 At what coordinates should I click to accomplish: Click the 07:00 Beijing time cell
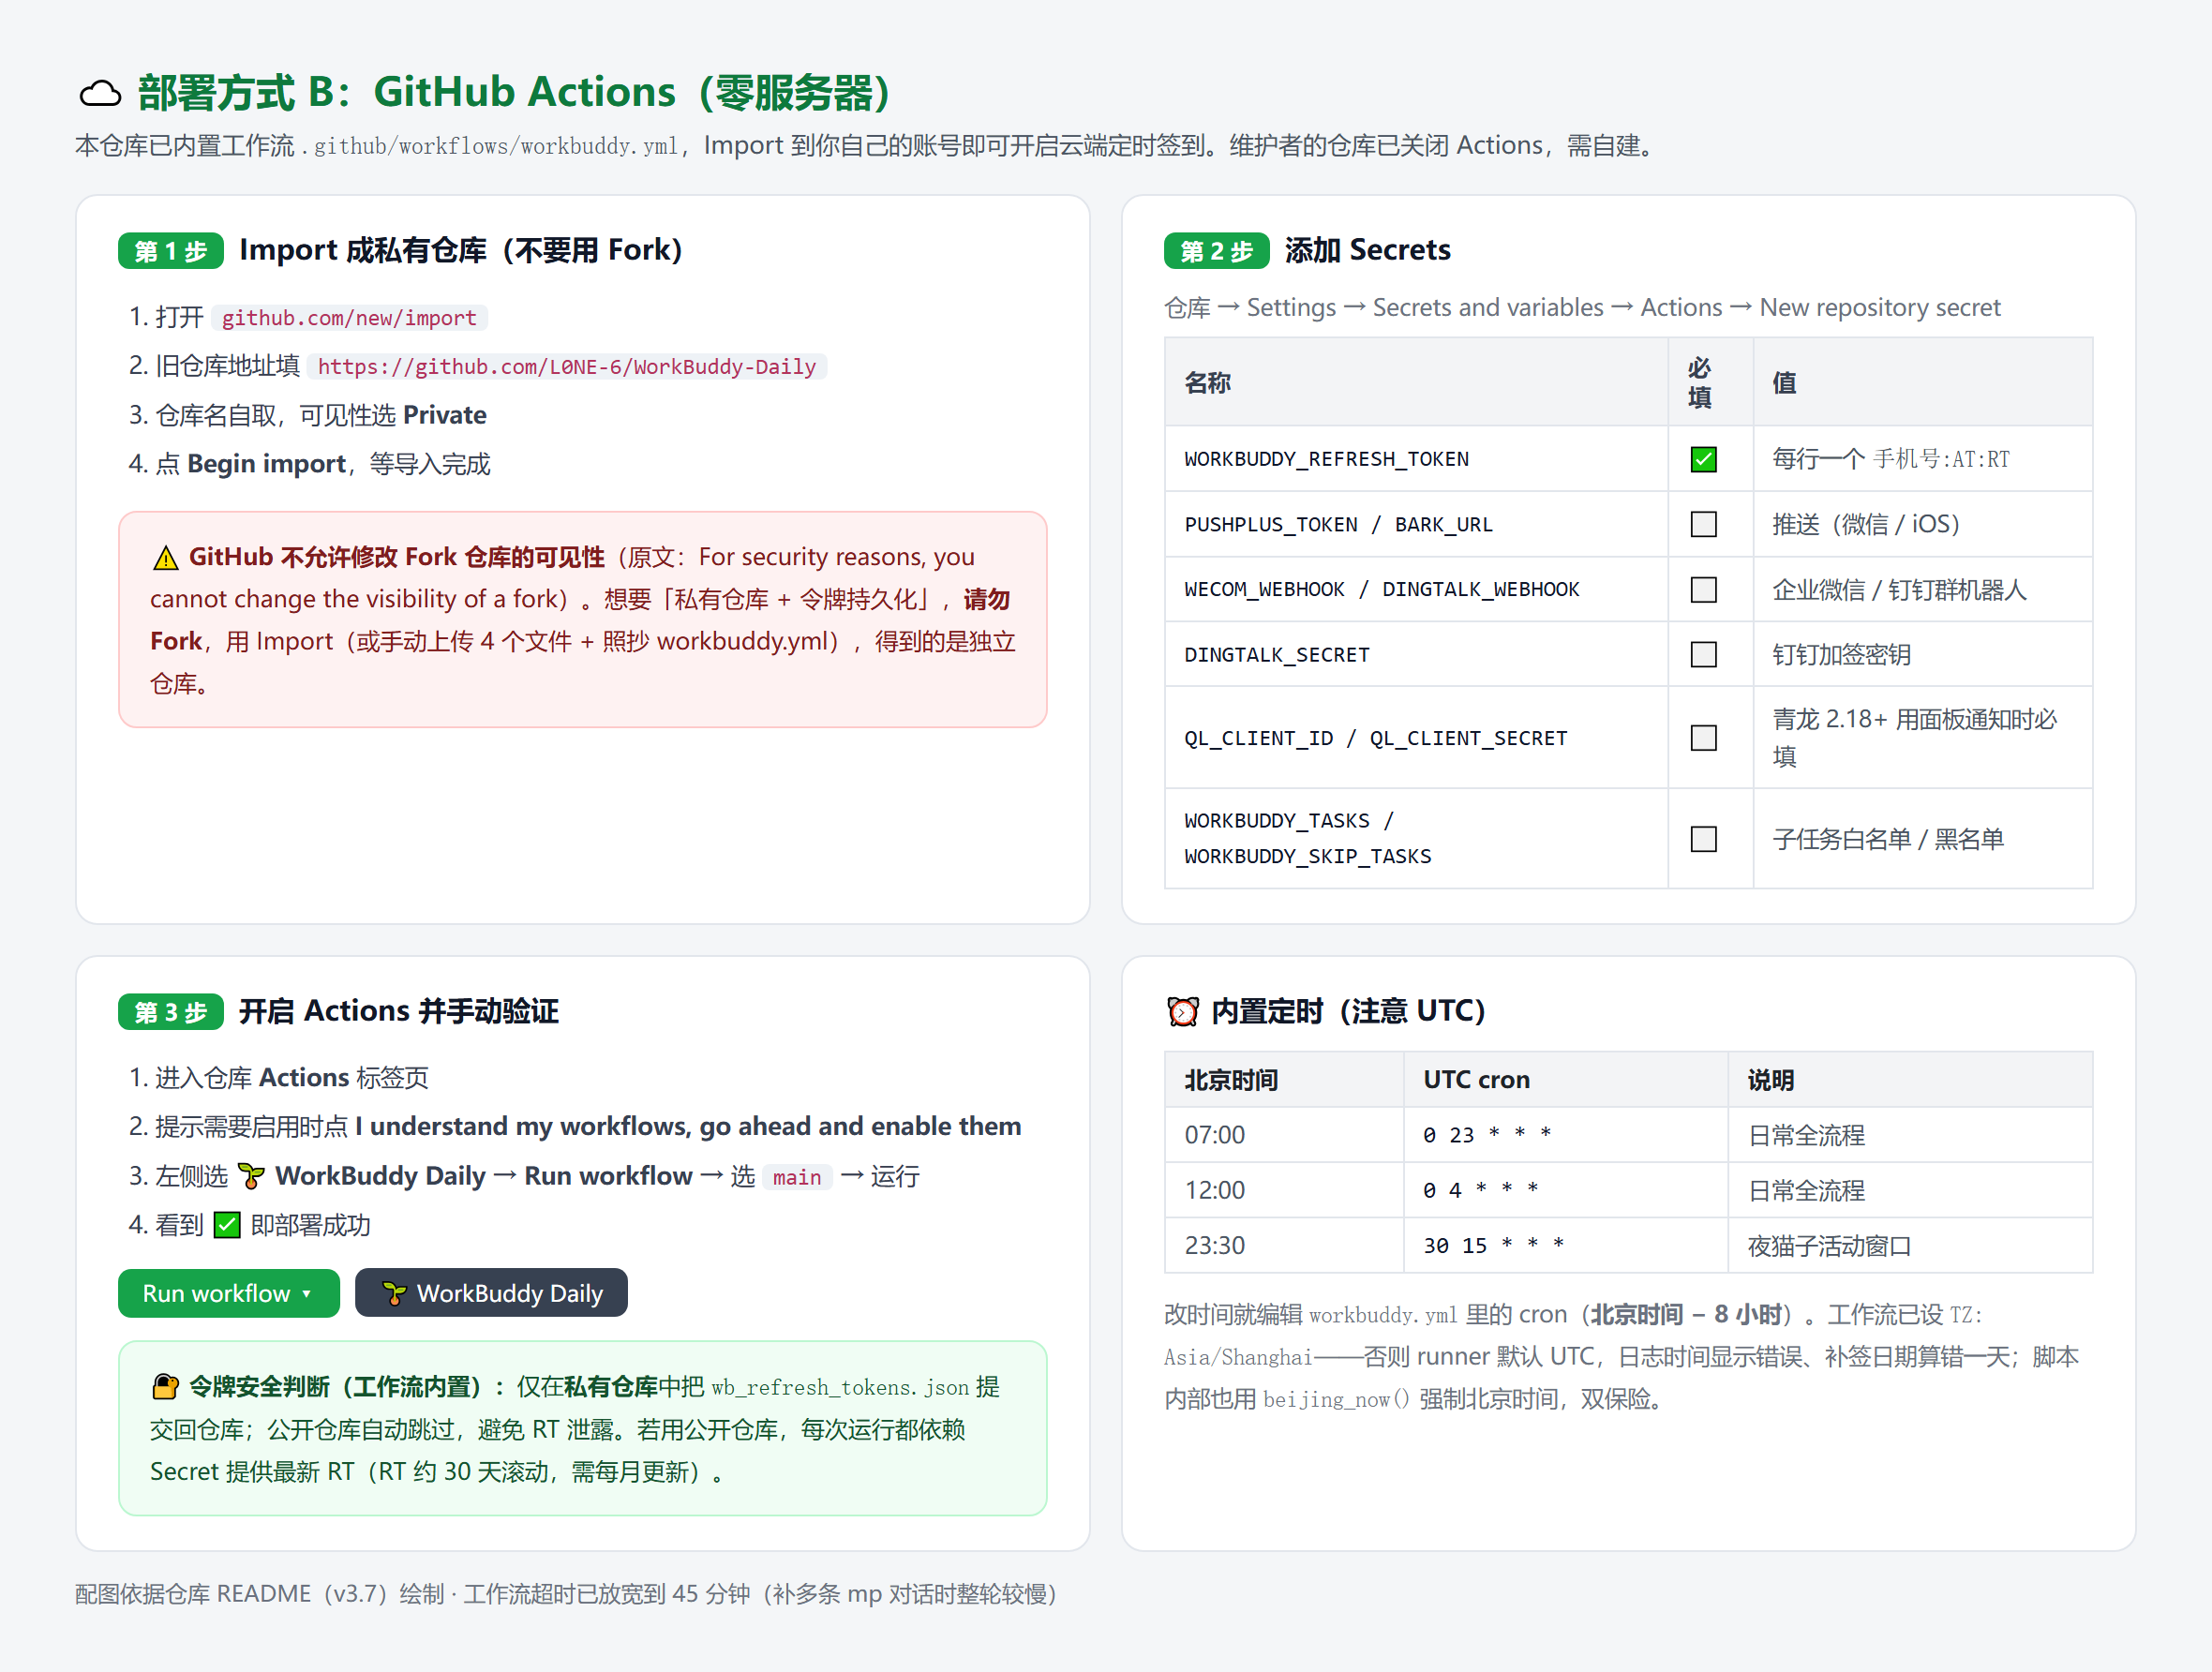[1284, 1135]
